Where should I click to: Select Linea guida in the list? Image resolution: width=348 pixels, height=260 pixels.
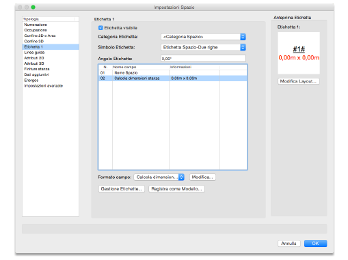[x=51, y=53]
